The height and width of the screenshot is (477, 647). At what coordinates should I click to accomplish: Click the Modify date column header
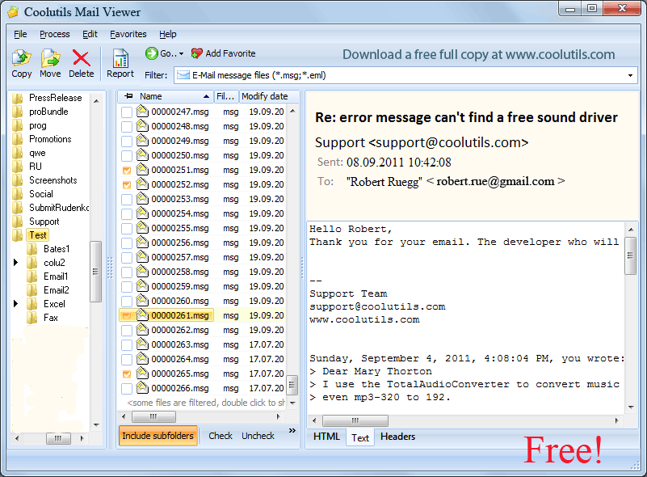coord(269,96)
